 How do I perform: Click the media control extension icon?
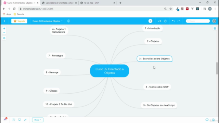click(205, 9)
